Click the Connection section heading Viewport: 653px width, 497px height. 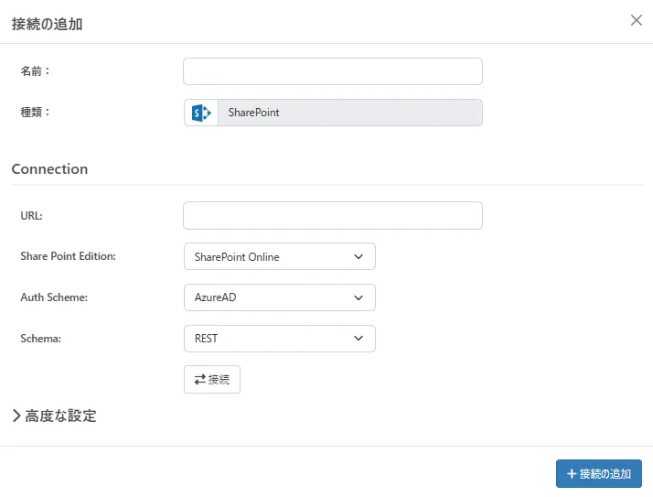49,169
